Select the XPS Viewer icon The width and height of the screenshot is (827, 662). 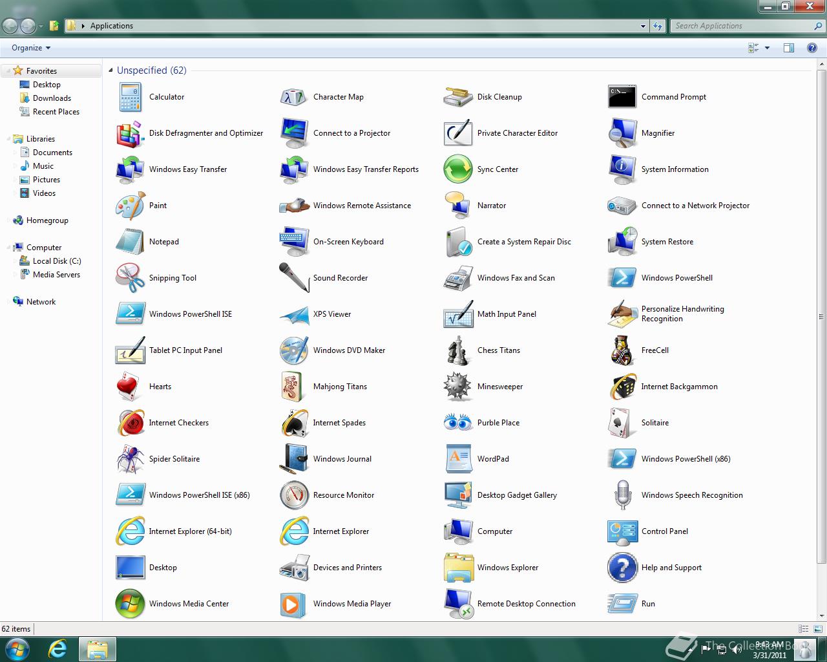[x=295, y=314]
